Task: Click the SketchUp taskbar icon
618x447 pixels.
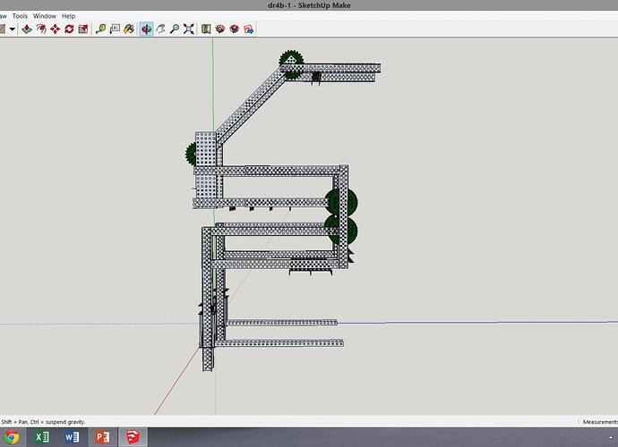Action: click(133, 437)
